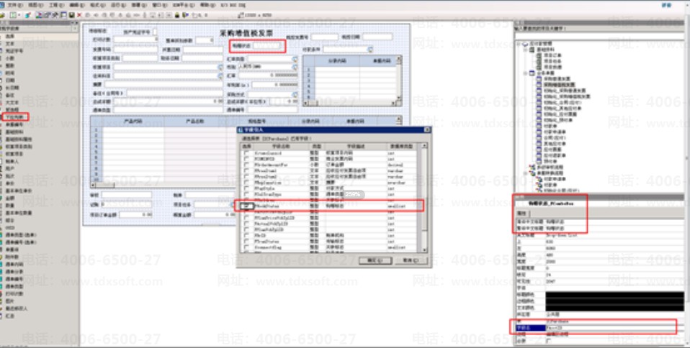Click the save disk icon in toolbar
690x348 pixels.
71,15
